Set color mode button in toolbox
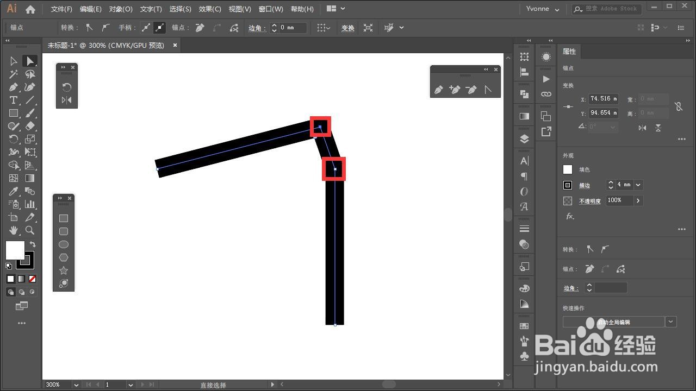The width and height of the screenshot is (696, 391). 10,279
